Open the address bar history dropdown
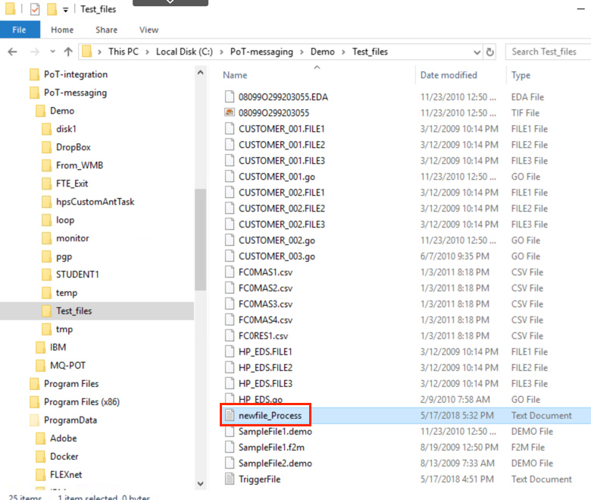 pyautogui.click(x=477, y=52)
